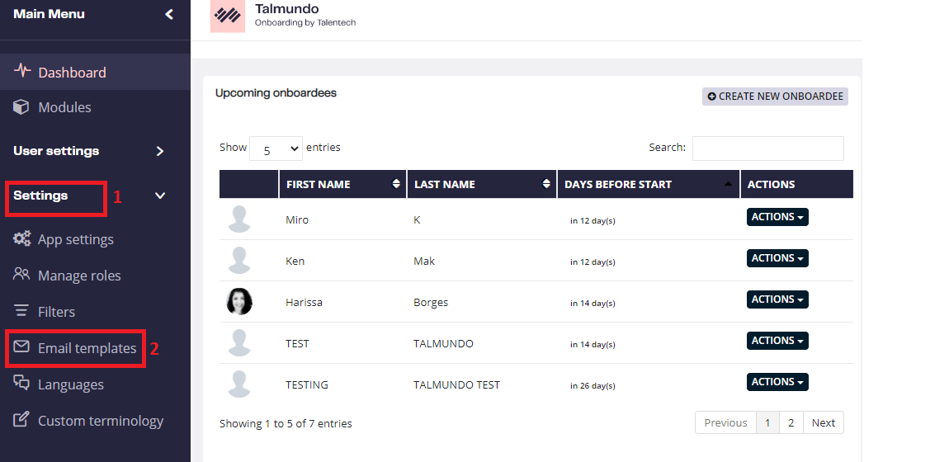Screen dimensions: 949x462
Task: Open the Show entries count dropdown
Action: (276, 148)
